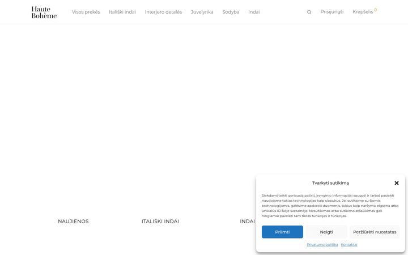Open Itališki indai navigation item
The image size is (408, 255).
point(122,12)
